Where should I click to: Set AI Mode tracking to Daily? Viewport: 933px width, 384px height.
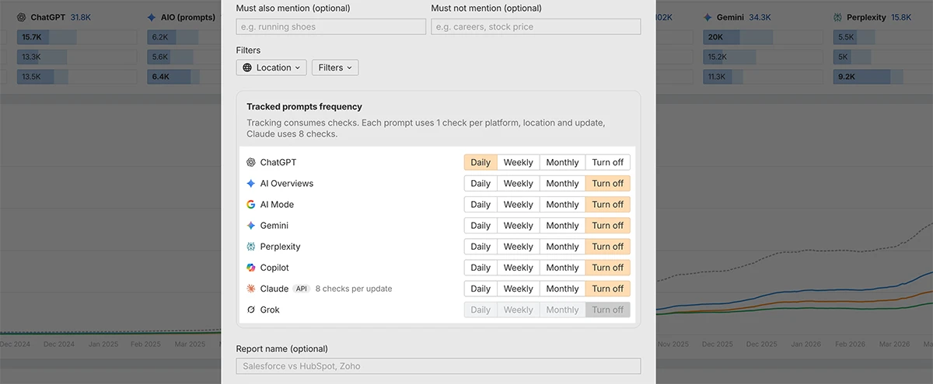(480, 205)
